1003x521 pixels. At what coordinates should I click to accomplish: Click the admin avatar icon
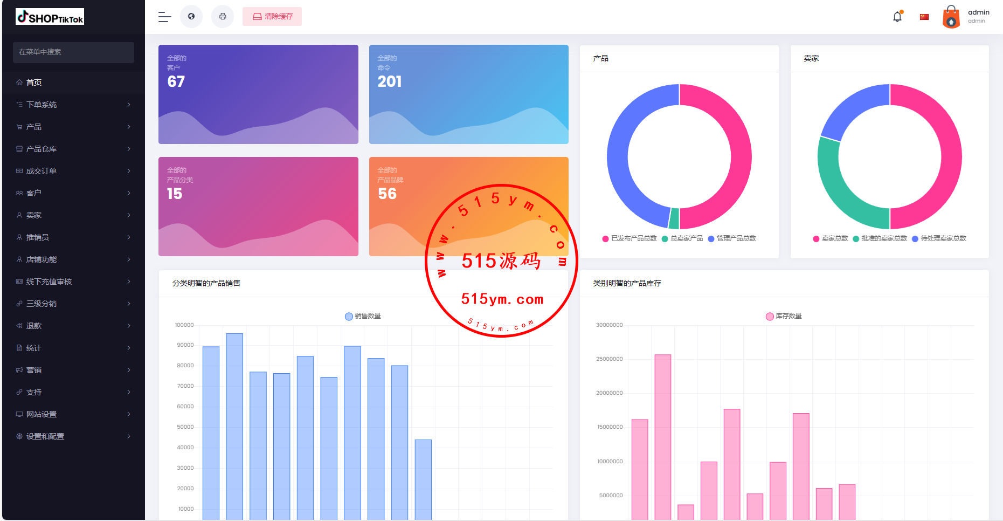[951, 17]
